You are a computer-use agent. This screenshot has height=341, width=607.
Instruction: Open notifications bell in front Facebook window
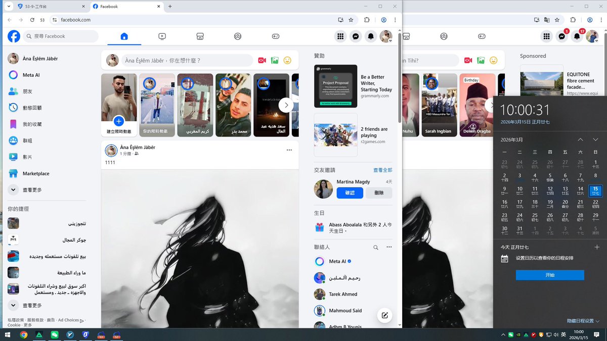(371, 36)
